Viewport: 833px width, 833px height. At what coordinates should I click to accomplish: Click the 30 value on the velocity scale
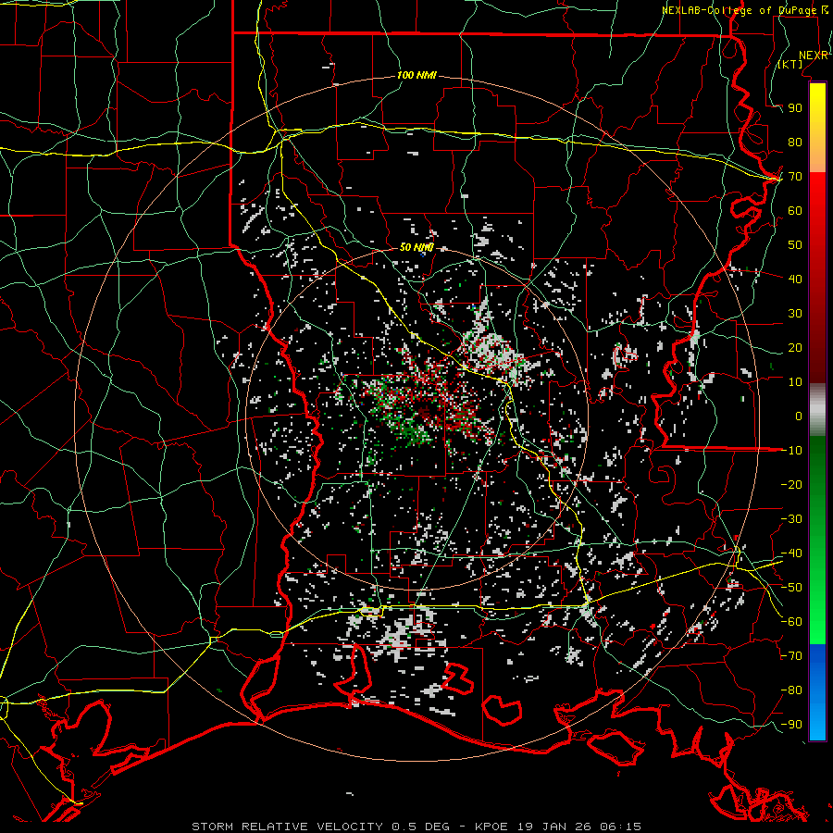[x=795, y=314]
